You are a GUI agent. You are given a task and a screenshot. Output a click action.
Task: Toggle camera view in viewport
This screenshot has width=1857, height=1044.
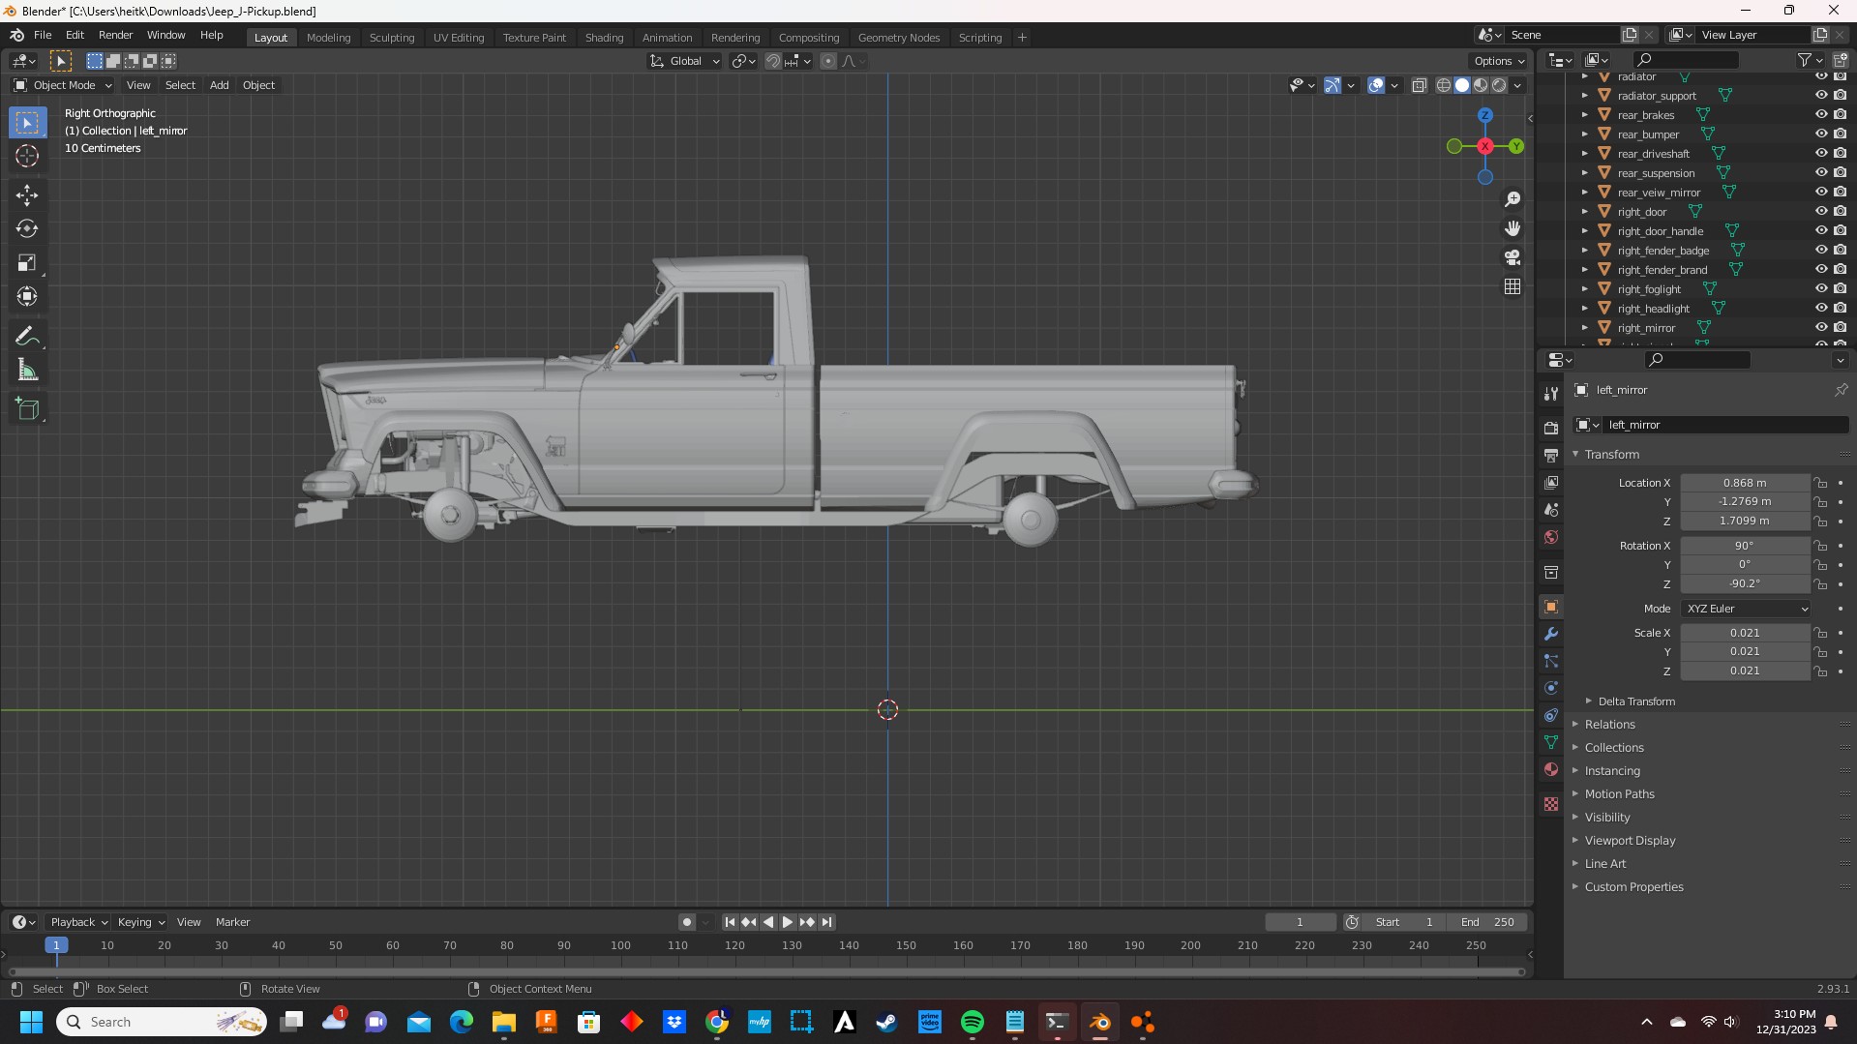1512,257
